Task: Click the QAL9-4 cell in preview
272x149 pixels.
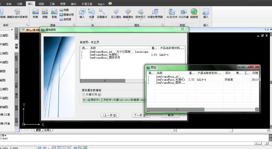Action: (201, 80)
